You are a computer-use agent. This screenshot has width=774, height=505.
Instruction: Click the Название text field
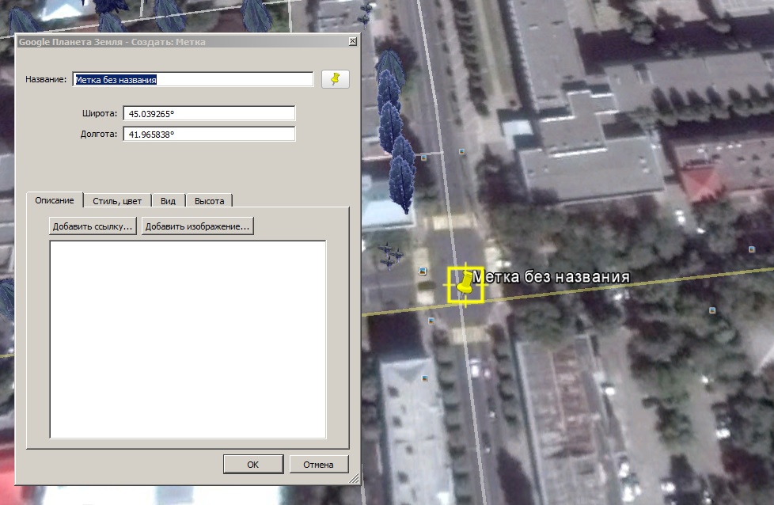193,79
